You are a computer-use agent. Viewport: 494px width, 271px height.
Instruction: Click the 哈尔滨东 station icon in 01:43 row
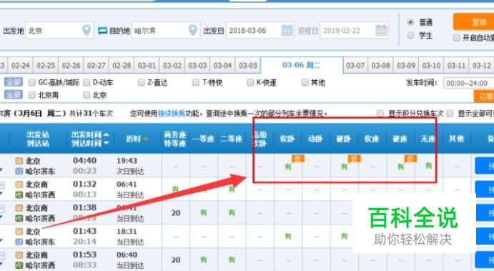click(x=19, y=242)
